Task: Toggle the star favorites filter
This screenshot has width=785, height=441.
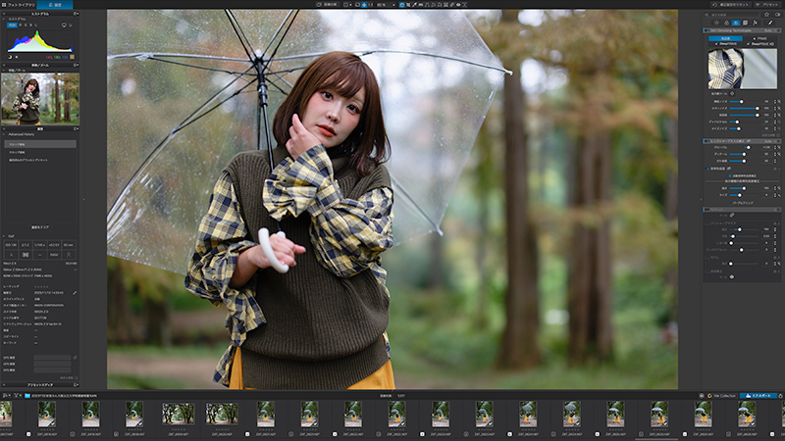Action: point(766,15)
